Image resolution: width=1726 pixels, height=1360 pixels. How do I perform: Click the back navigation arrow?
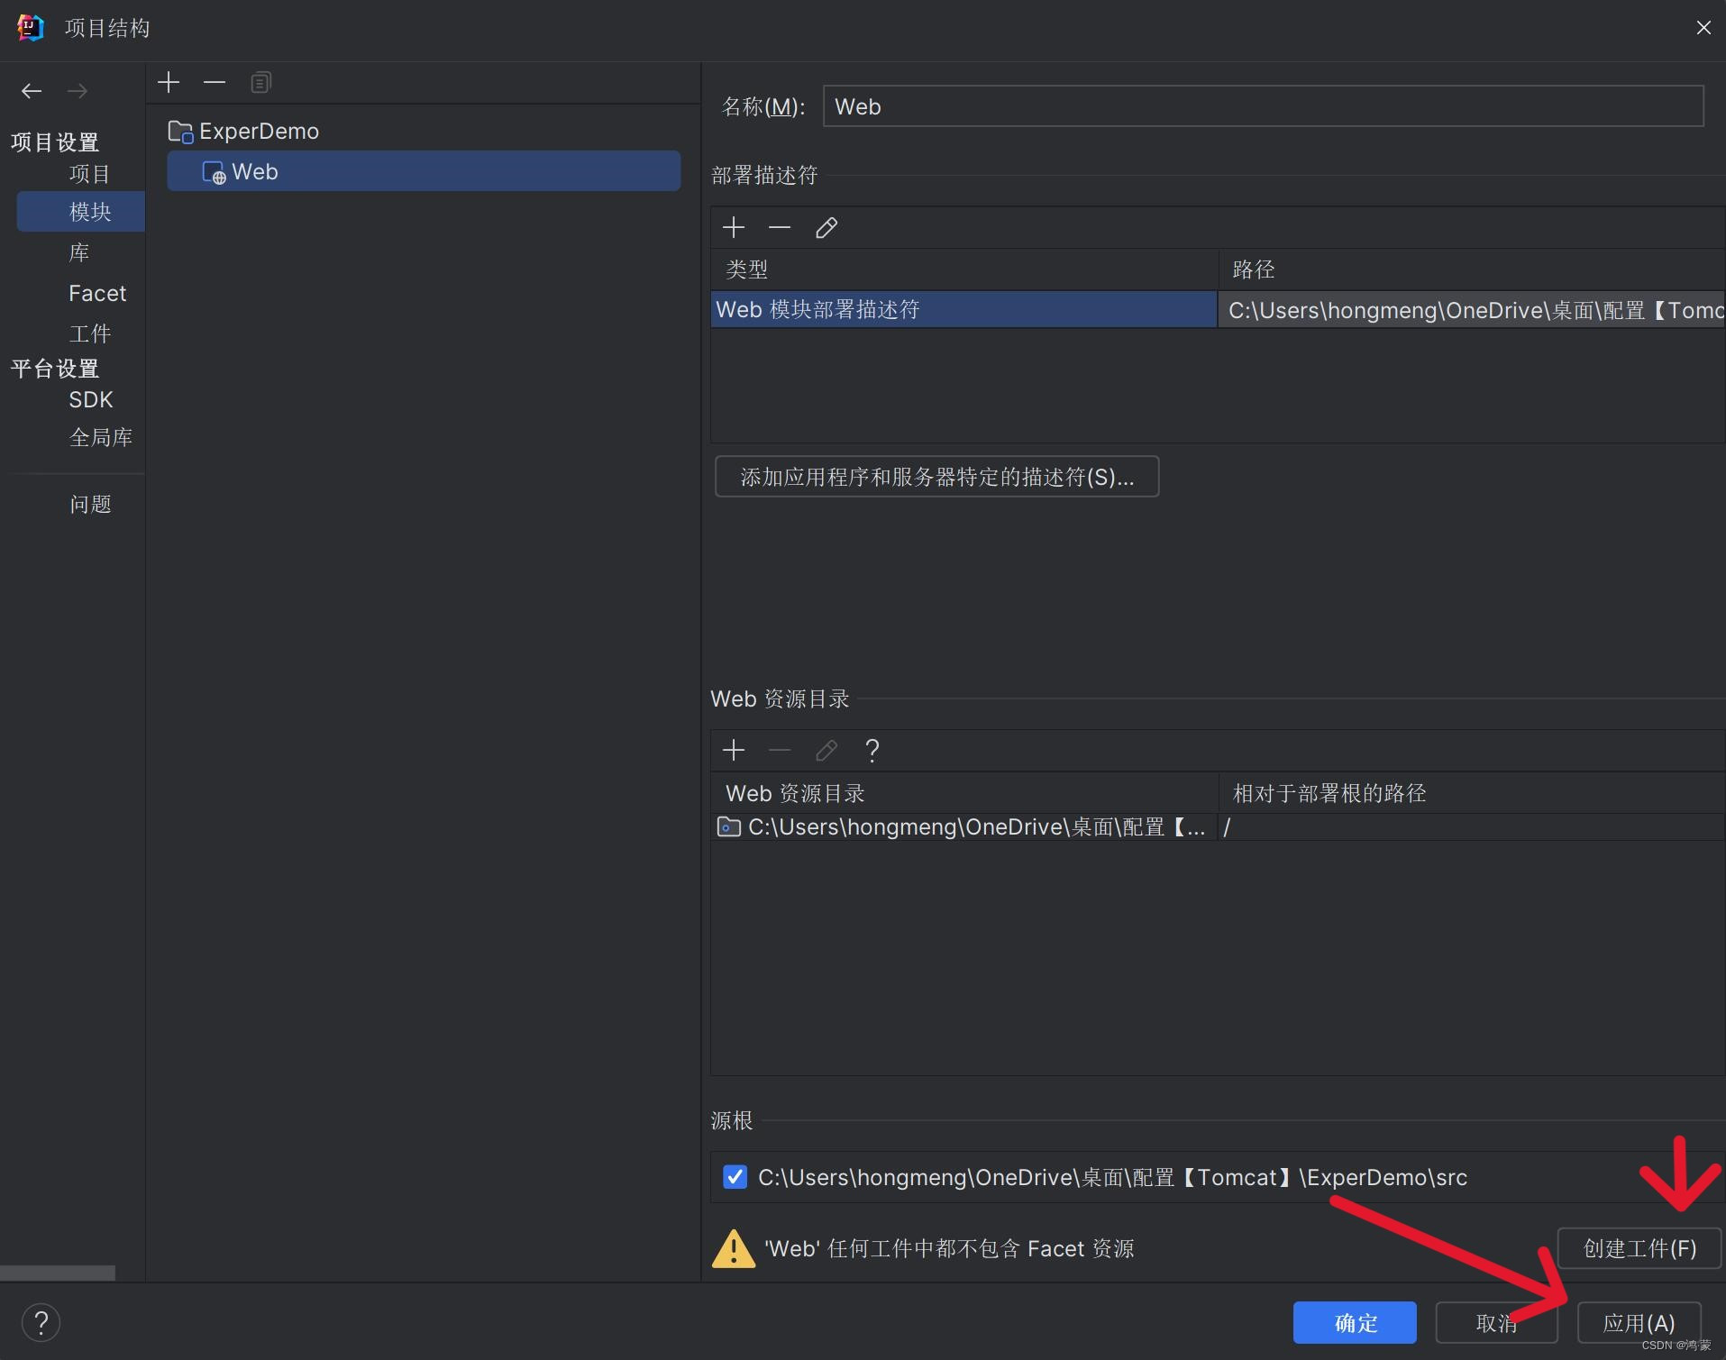click(x=32, y=91)
